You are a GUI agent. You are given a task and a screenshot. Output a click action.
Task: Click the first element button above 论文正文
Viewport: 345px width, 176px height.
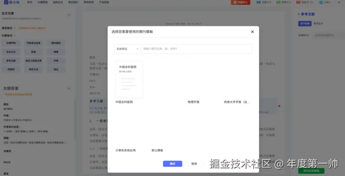[11, 43]
